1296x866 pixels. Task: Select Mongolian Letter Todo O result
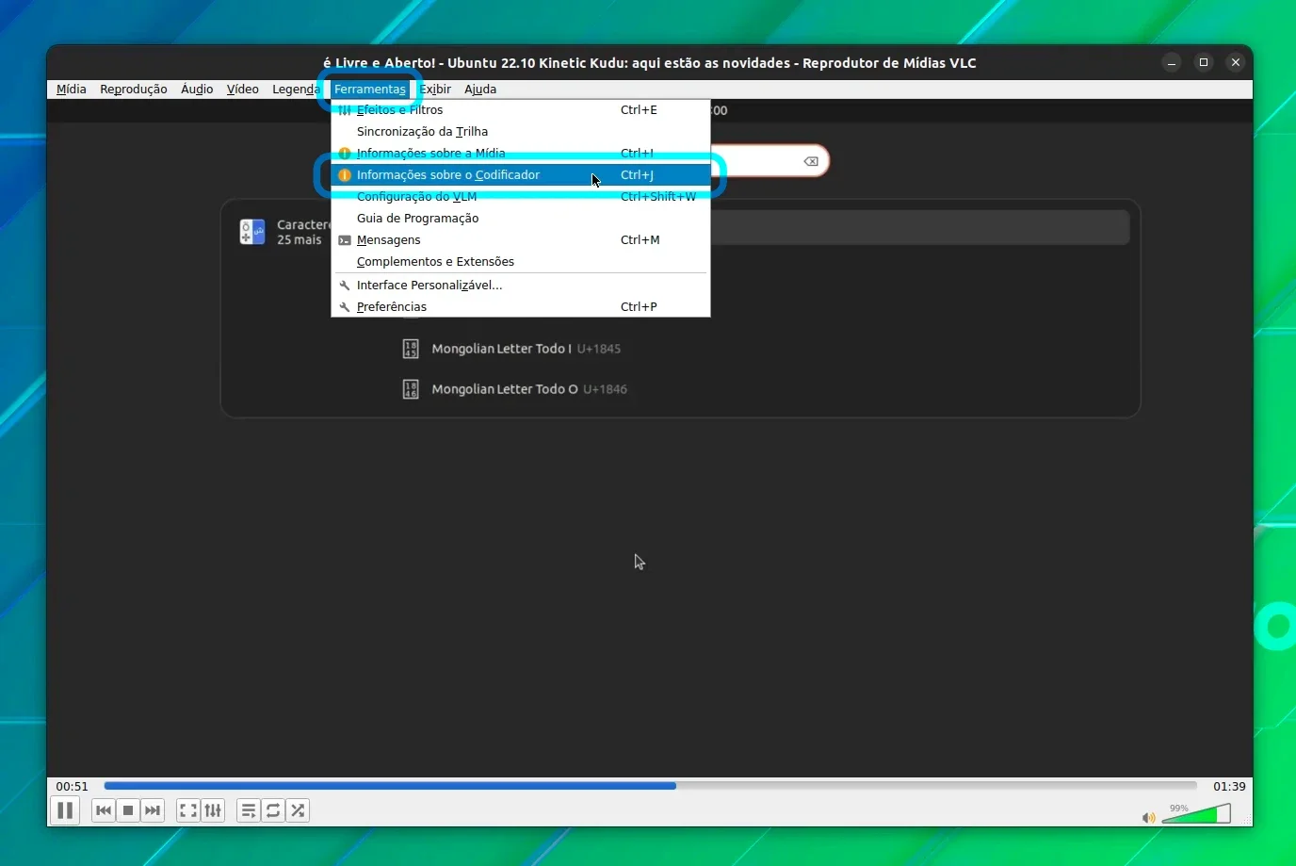(x=529, y=389)
